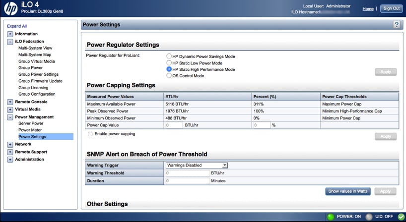
Task: Open Group Firmware Update page
Action: 40,81
